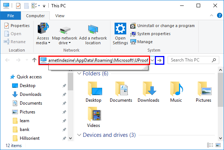This screenshot has height=150, width=224.
Task: Open Customize Quick Access Toolbar dropdown
Action: coord(44,6)
